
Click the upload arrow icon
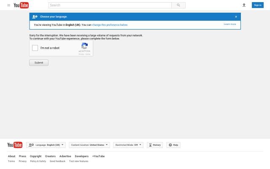[244, 5]
